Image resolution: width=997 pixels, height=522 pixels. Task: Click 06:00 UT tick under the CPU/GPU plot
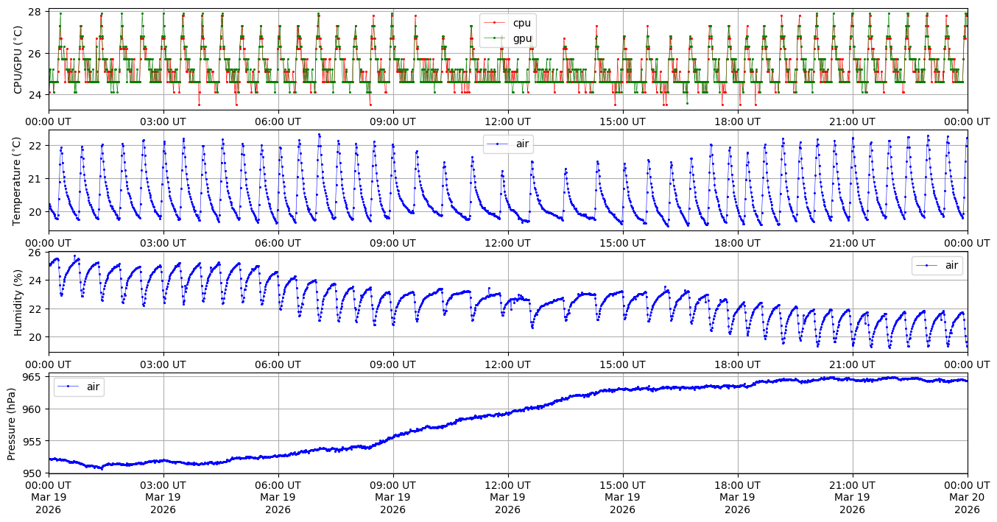pos(278,121)
